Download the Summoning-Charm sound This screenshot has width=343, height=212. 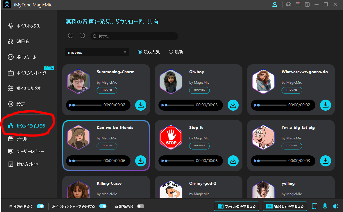(141, 105)
